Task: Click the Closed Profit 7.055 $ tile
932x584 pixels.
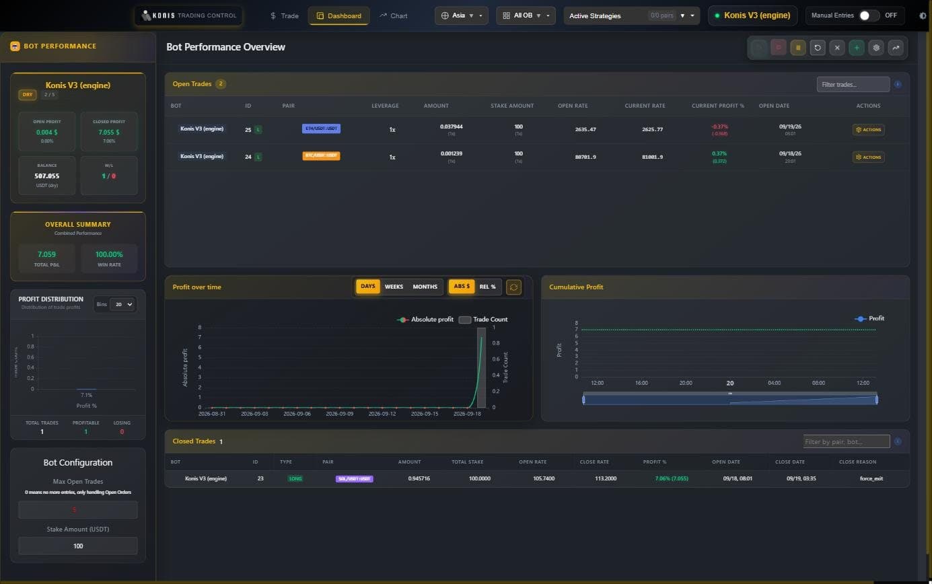Action: coord(109,131)
